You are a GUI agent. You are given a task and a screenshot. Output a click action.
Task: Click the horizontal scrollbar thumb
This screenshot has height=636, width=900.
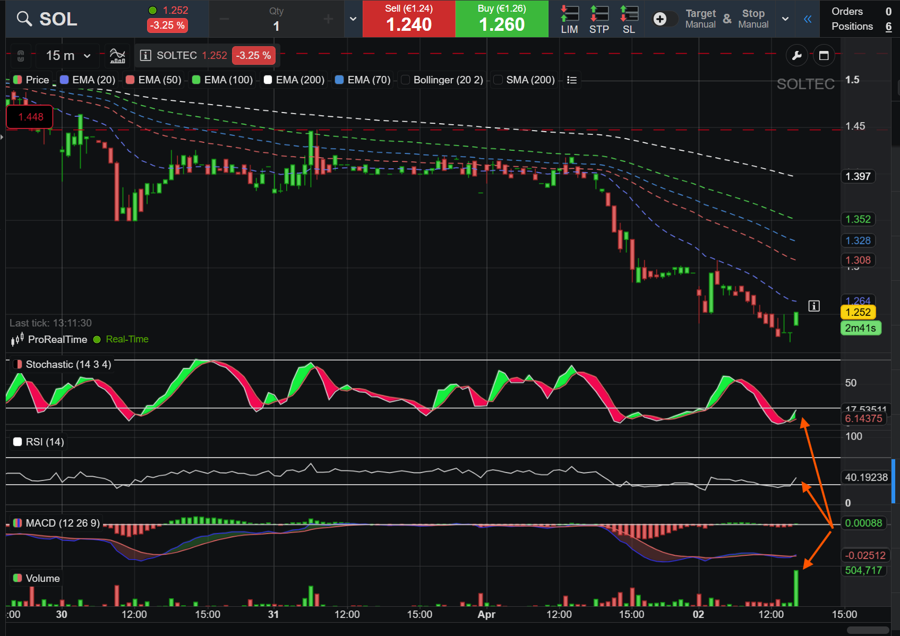click(868, 630)
